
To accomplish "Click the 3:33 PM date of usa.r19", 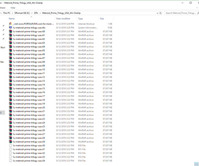I will pyautogui.click(x=65, y=104).
